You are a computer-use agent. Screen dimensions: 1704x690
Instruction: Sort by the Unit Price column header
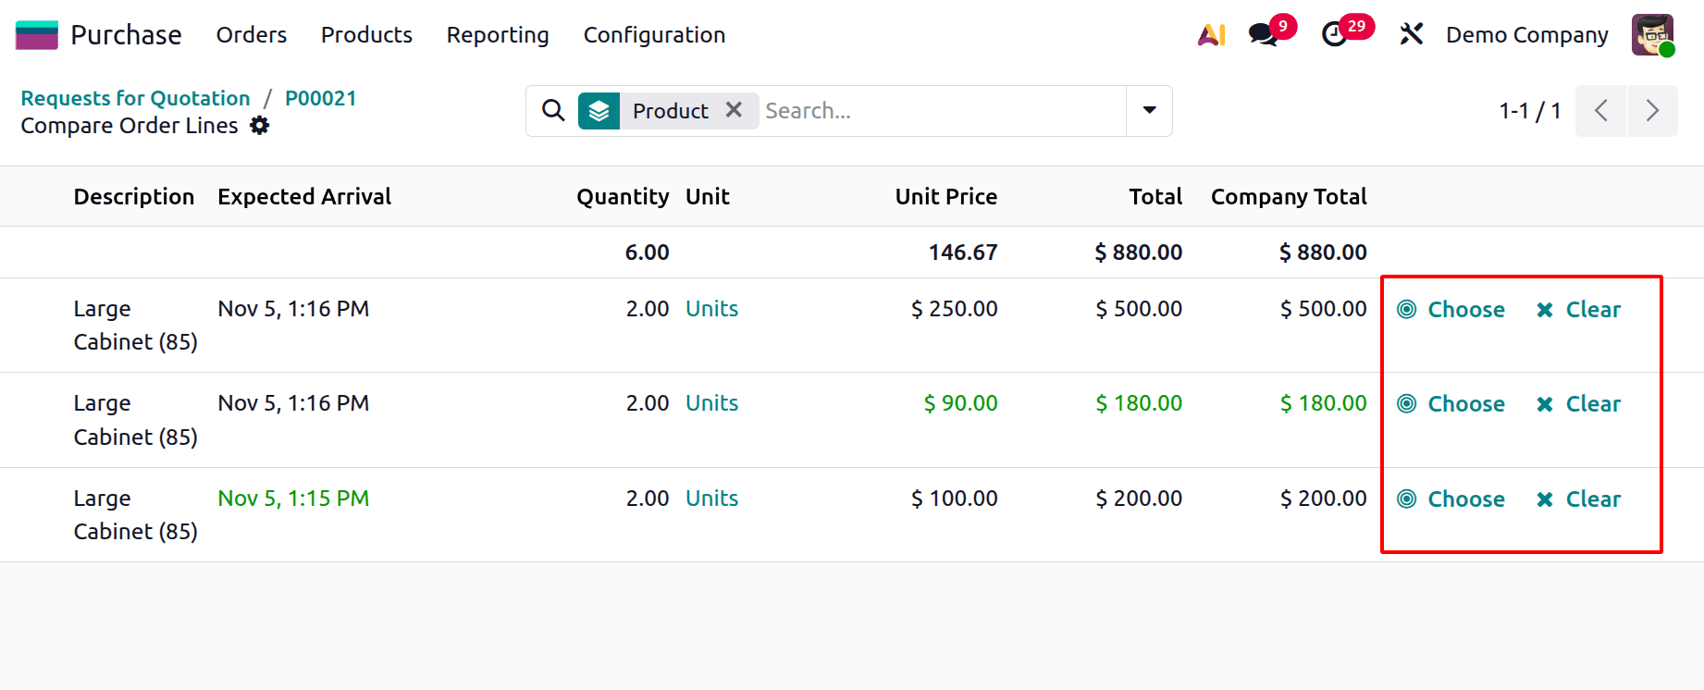coord(945,197)
